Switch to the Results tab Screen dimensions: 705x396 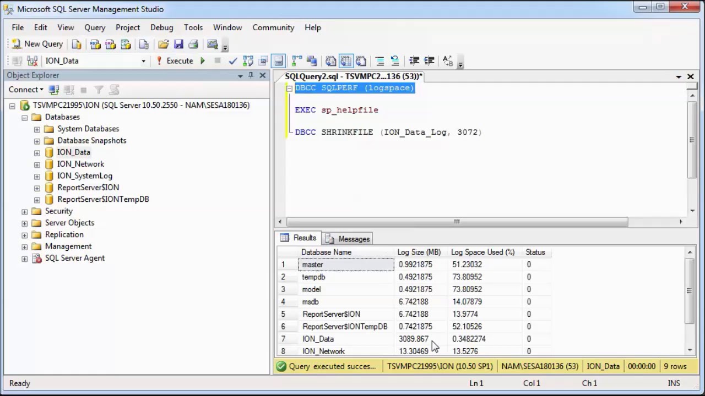pos(299,238)
